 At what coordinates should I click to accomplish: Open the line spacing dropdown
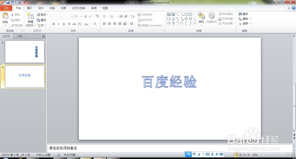[x=133, y=17]
